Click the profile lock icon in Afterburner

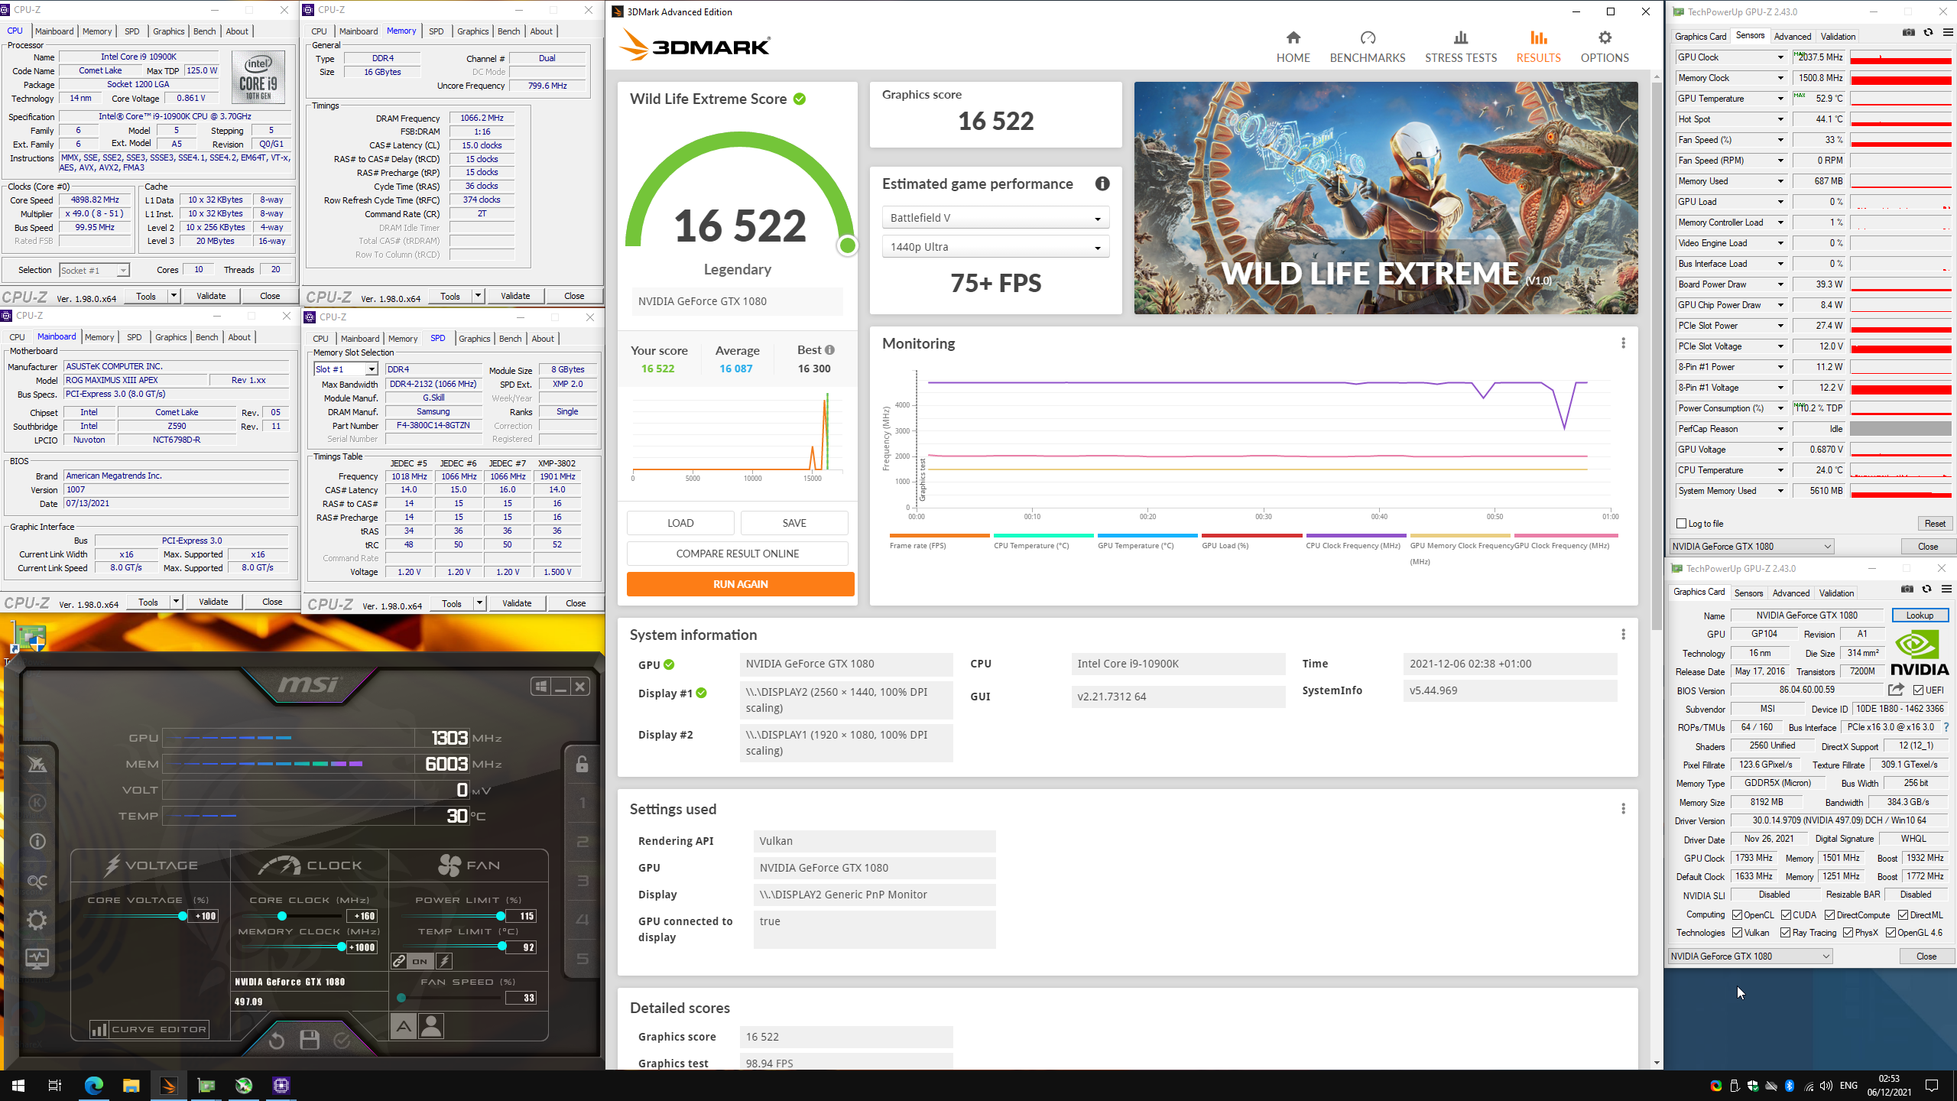click(x=582, y=764)
